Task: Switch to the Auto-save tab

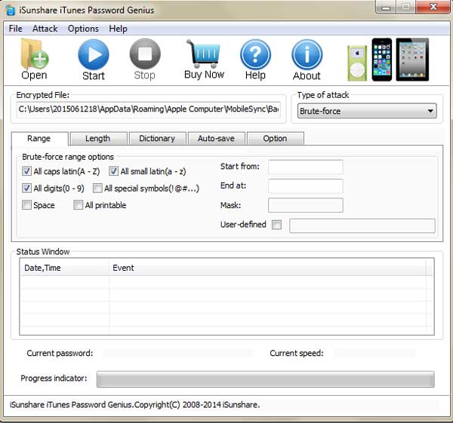Action: point(215,139)
